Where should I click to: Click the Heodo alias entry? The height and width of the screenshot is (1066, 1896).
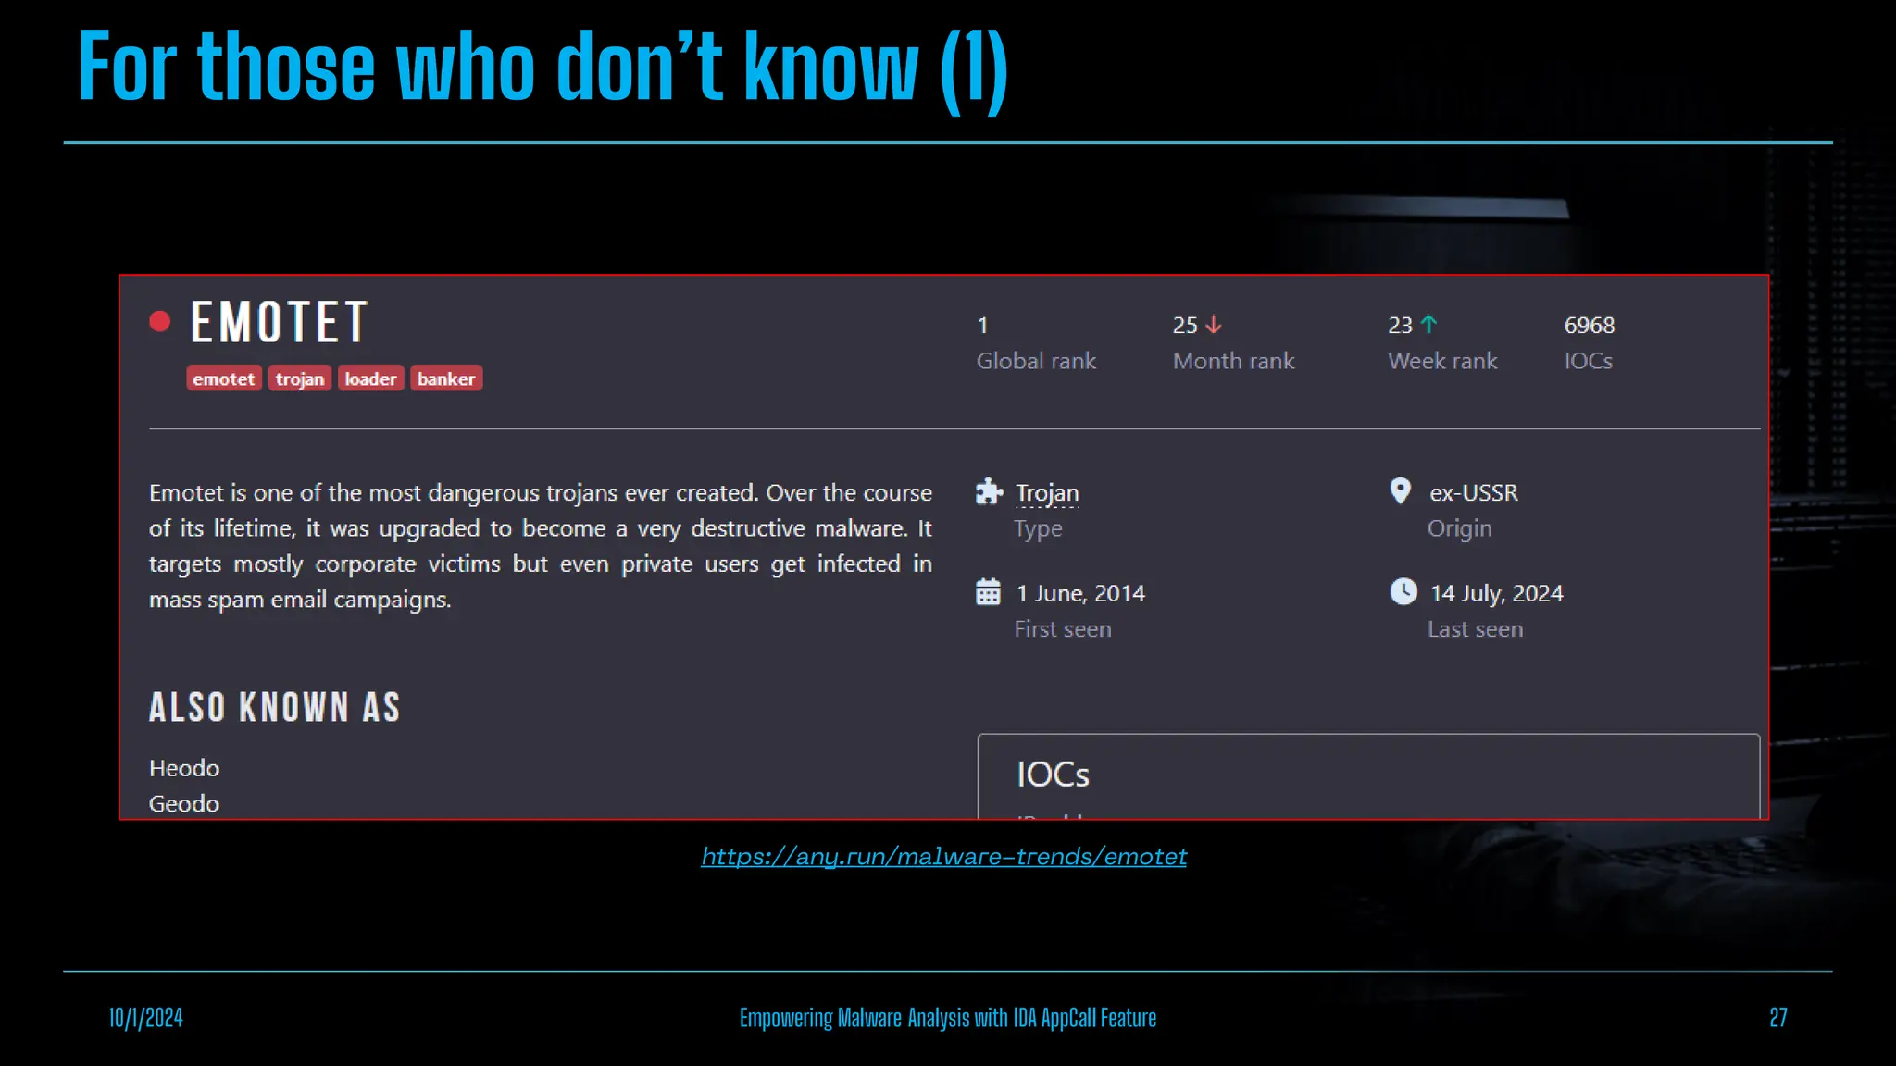pos(184,768)
